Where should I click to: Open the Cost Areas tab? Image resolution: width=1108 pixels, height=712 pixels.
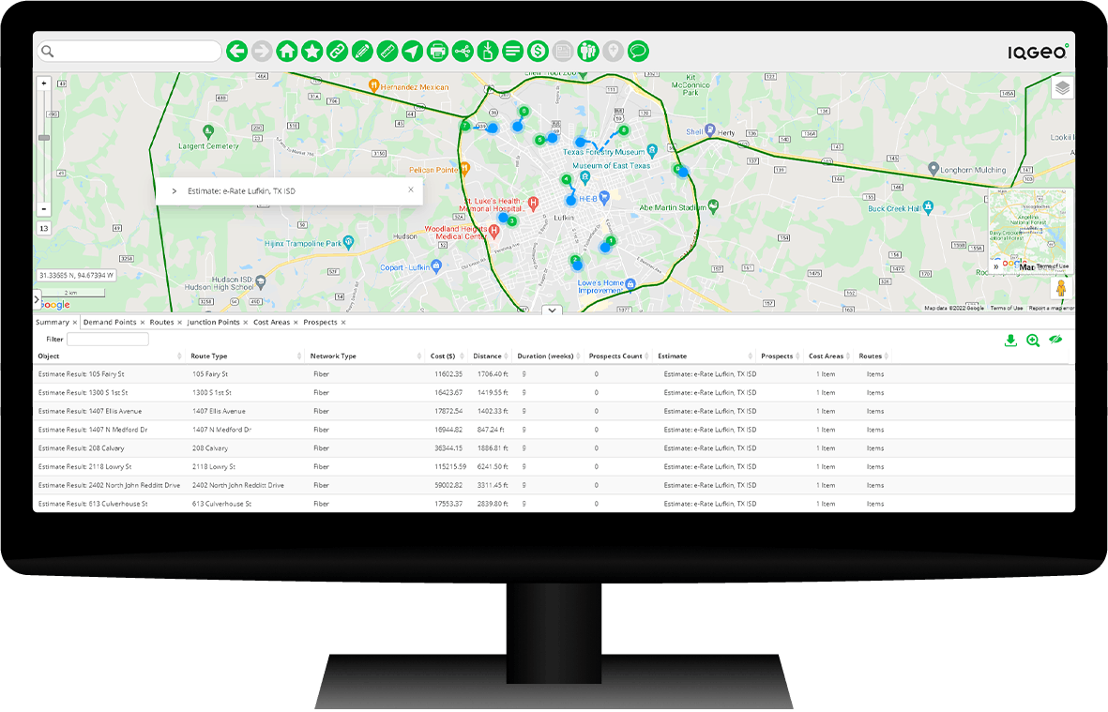(x=271, y=322)
